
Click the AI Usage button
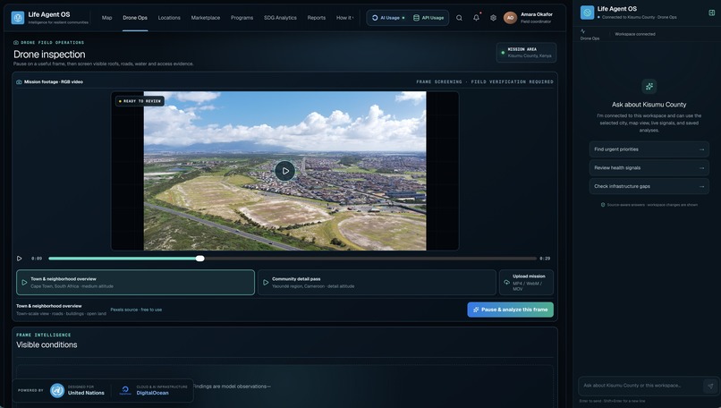click(388, 18)
